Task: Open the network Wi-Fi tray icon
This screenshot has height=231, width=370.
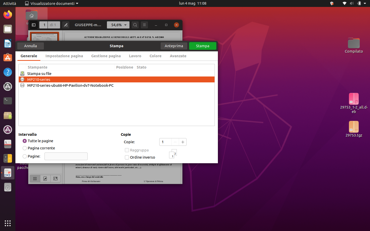Action: coord(345,3)
